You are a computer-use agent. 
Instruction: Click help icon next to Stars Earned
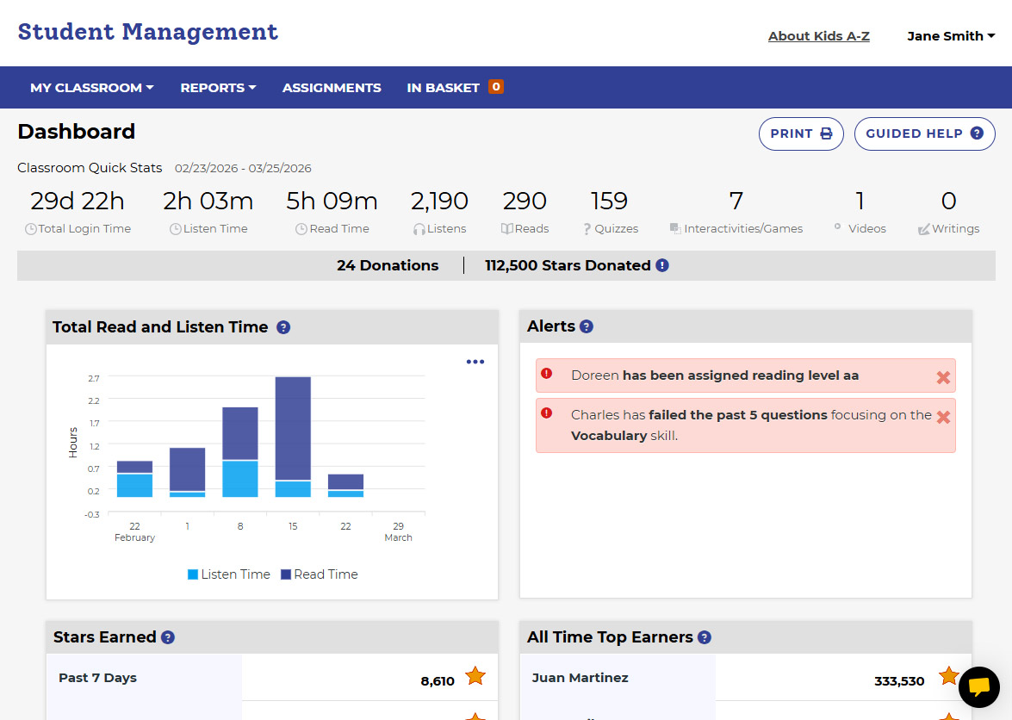point(168,637)
